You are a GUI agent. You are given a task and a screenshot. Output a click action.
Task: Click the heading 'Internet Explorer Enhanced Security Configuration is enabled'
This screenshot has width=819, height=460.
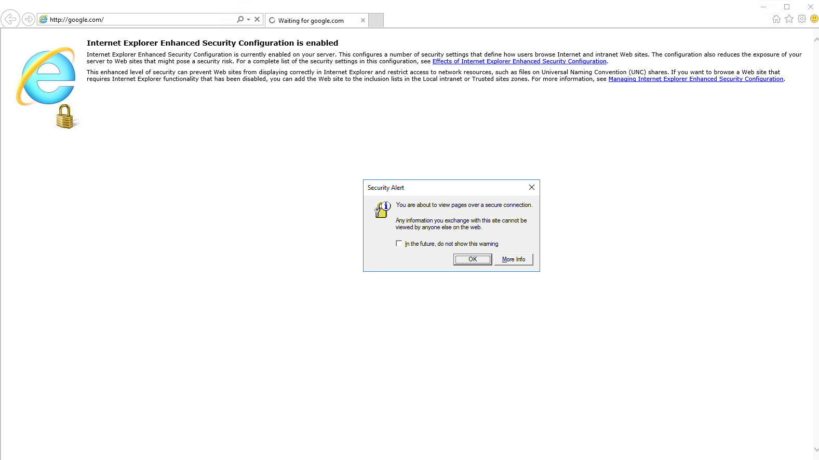212,43
